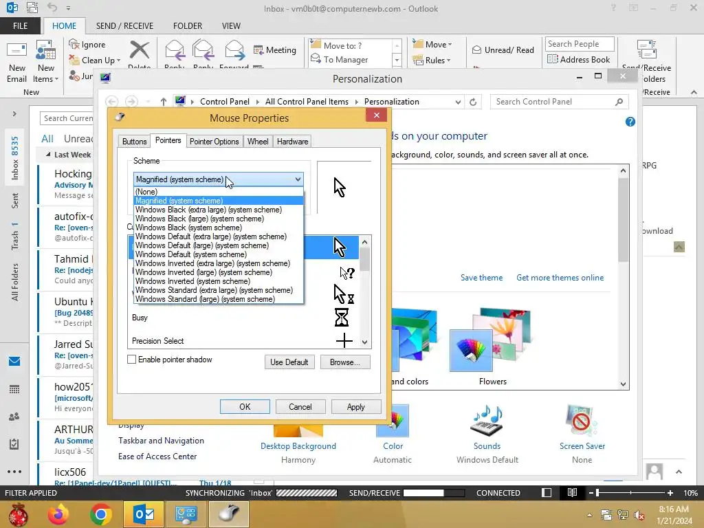The height and width of the screenshot is (528, 704).
Task: Open the SEND / RECEIVE ribbon tab
Action: point(125,26)
